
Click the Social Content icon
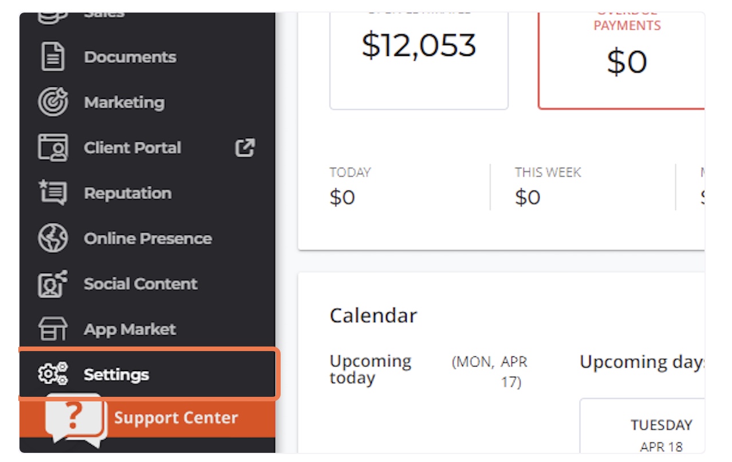(53, 284)
